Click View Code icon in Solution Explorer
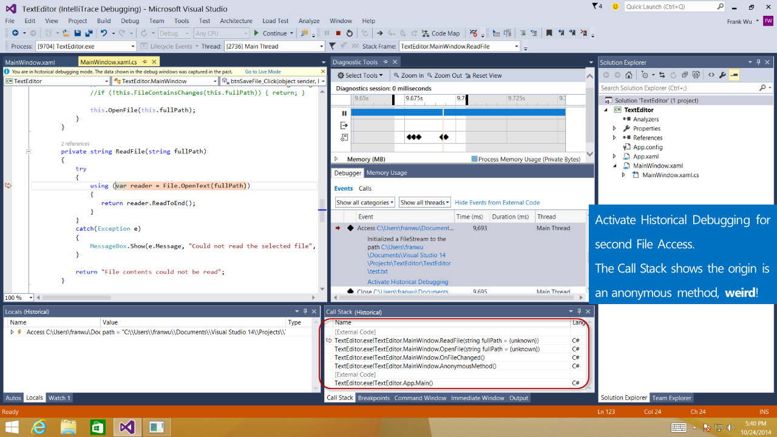The width and height of the screenshot is (777, 437). click(711, 75)
